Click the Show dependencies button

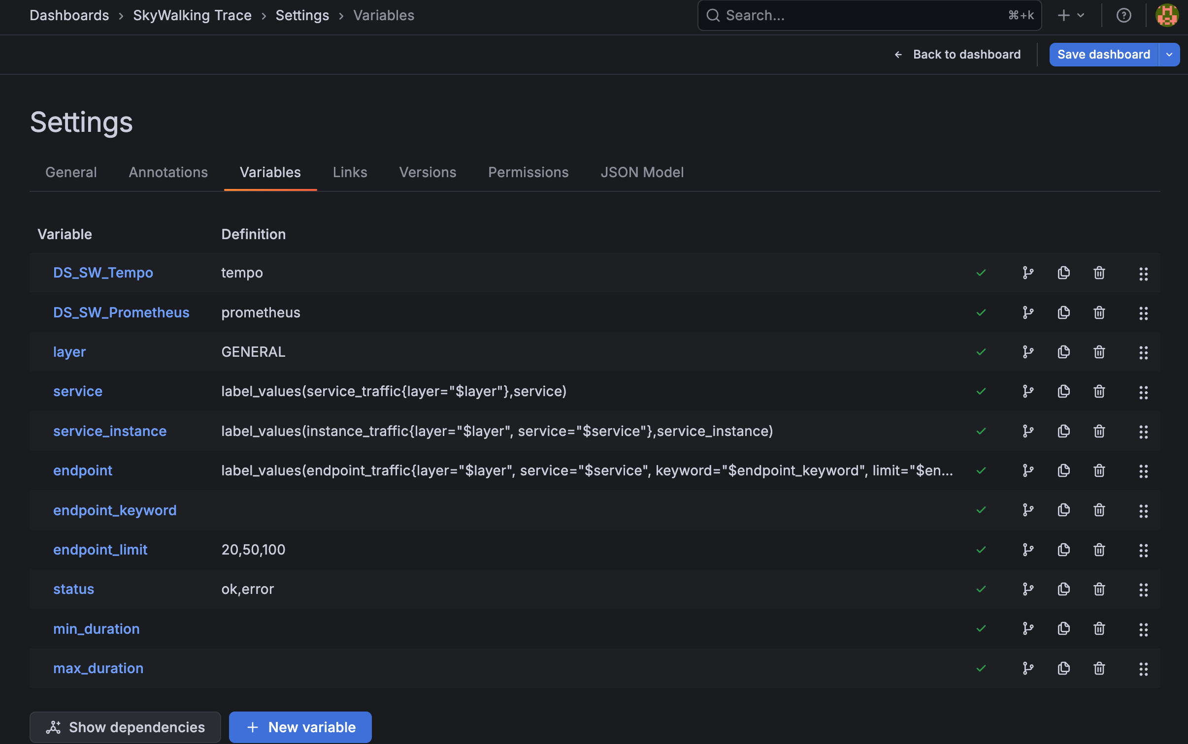[125, 727]
